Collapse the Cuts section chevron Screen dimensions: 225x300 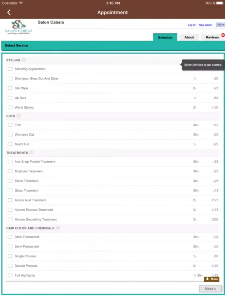(19, 116)
